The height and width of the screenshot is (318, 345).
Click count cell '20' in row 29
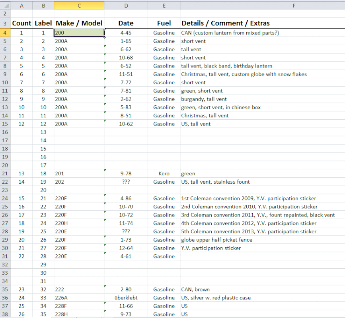point(21,240)
